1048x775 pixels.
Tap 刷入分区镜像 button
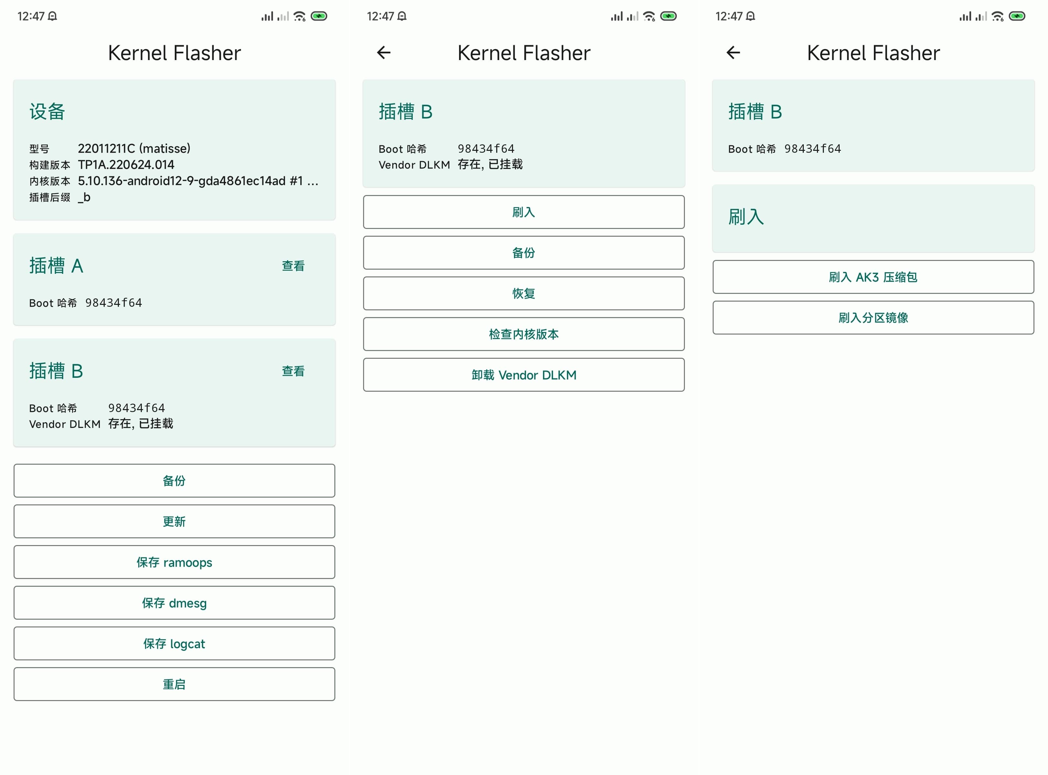pyautogui.click(x=874, y=318)
